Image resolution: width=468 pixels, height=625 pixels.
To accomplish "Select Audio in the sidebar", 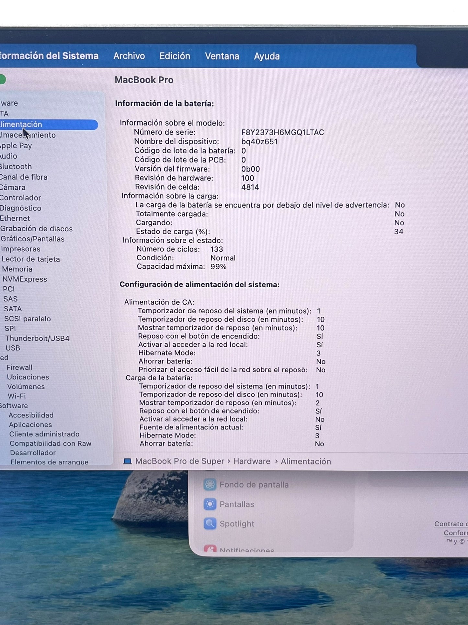I will tap(8, 156).
